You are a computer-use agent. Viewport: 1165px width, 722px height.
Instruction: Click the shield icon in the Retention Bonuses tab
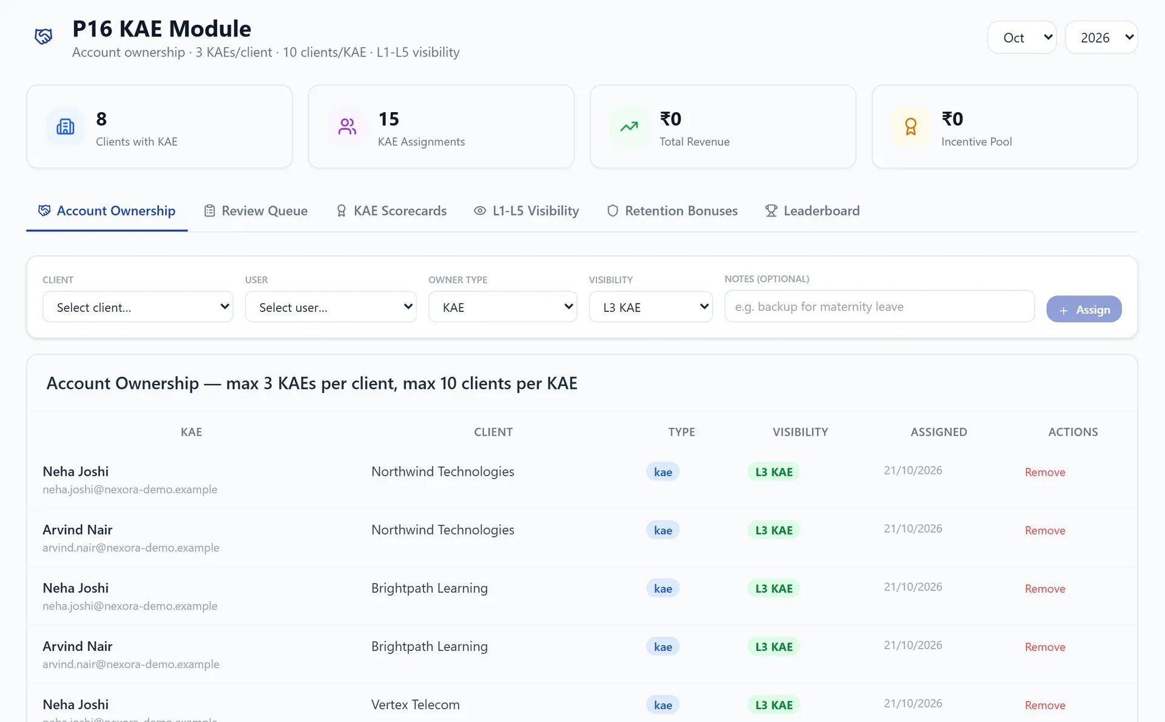click(613, 211)
